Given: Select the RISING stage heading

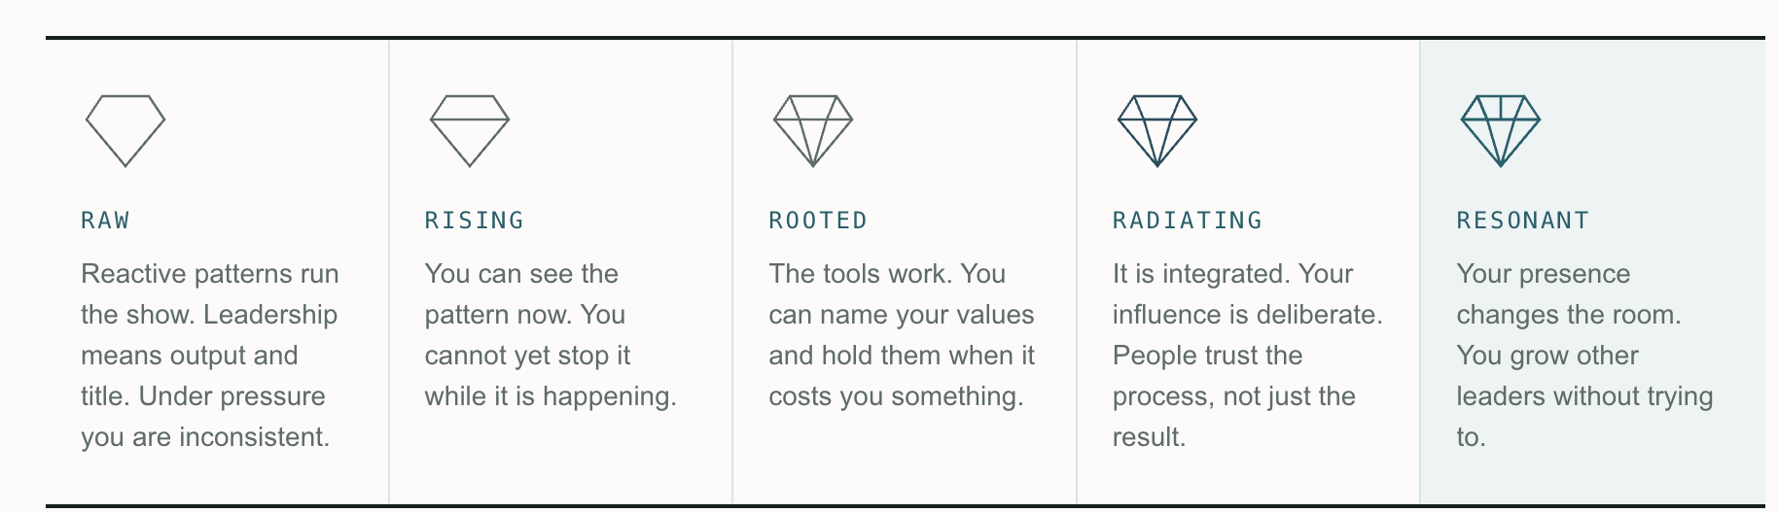Looking at the screenshot, I should (475, 221).
